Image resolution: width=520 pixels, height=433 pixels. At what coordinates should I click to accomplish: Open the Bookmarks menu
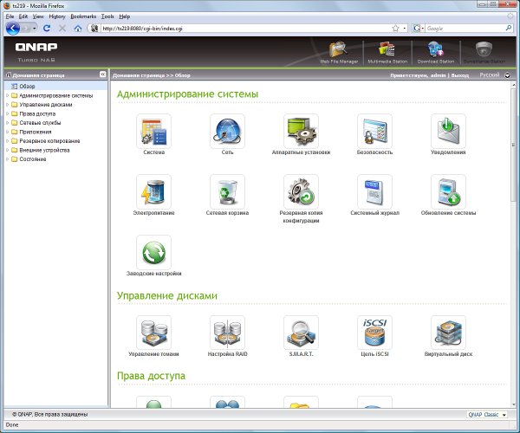point(83,16)
